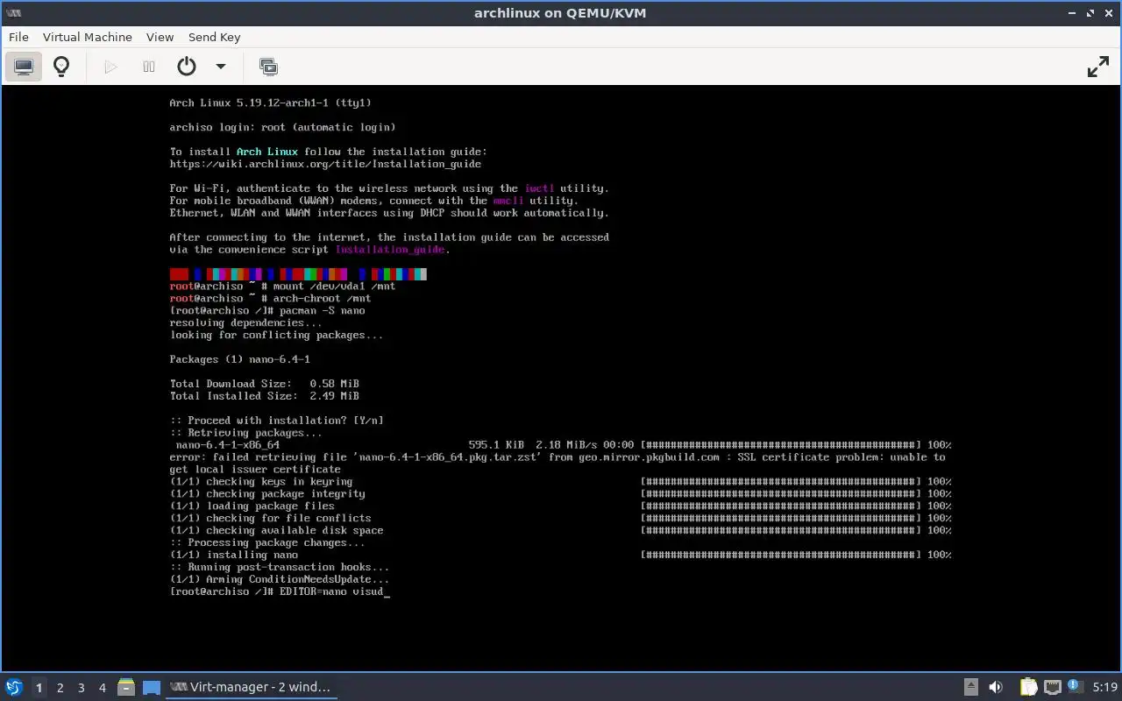Open the LXQt application menu
This screenshot has width=1122, height=701.
[14, 687]
